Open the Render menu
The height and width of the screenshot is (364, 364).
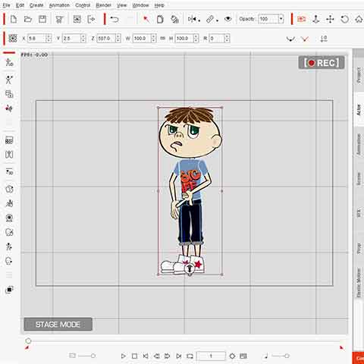[x=104, y=5]
